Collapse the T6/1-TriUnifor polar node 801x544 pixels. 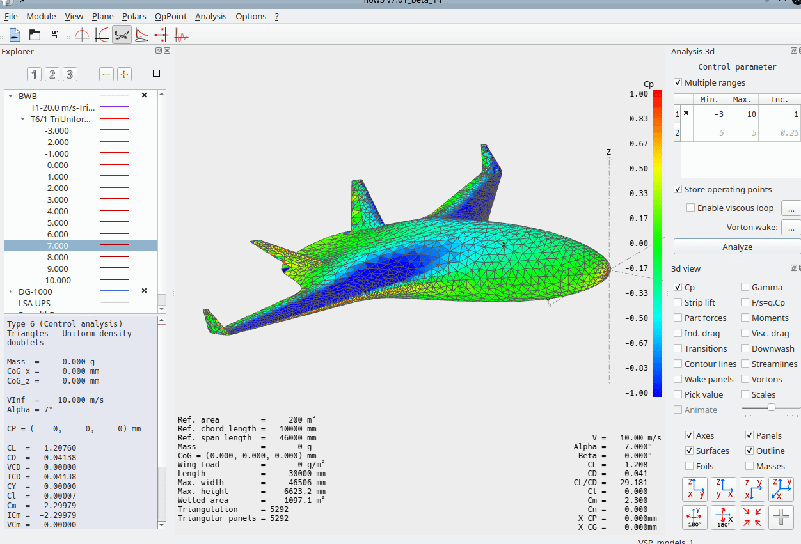tap(23, 119)
